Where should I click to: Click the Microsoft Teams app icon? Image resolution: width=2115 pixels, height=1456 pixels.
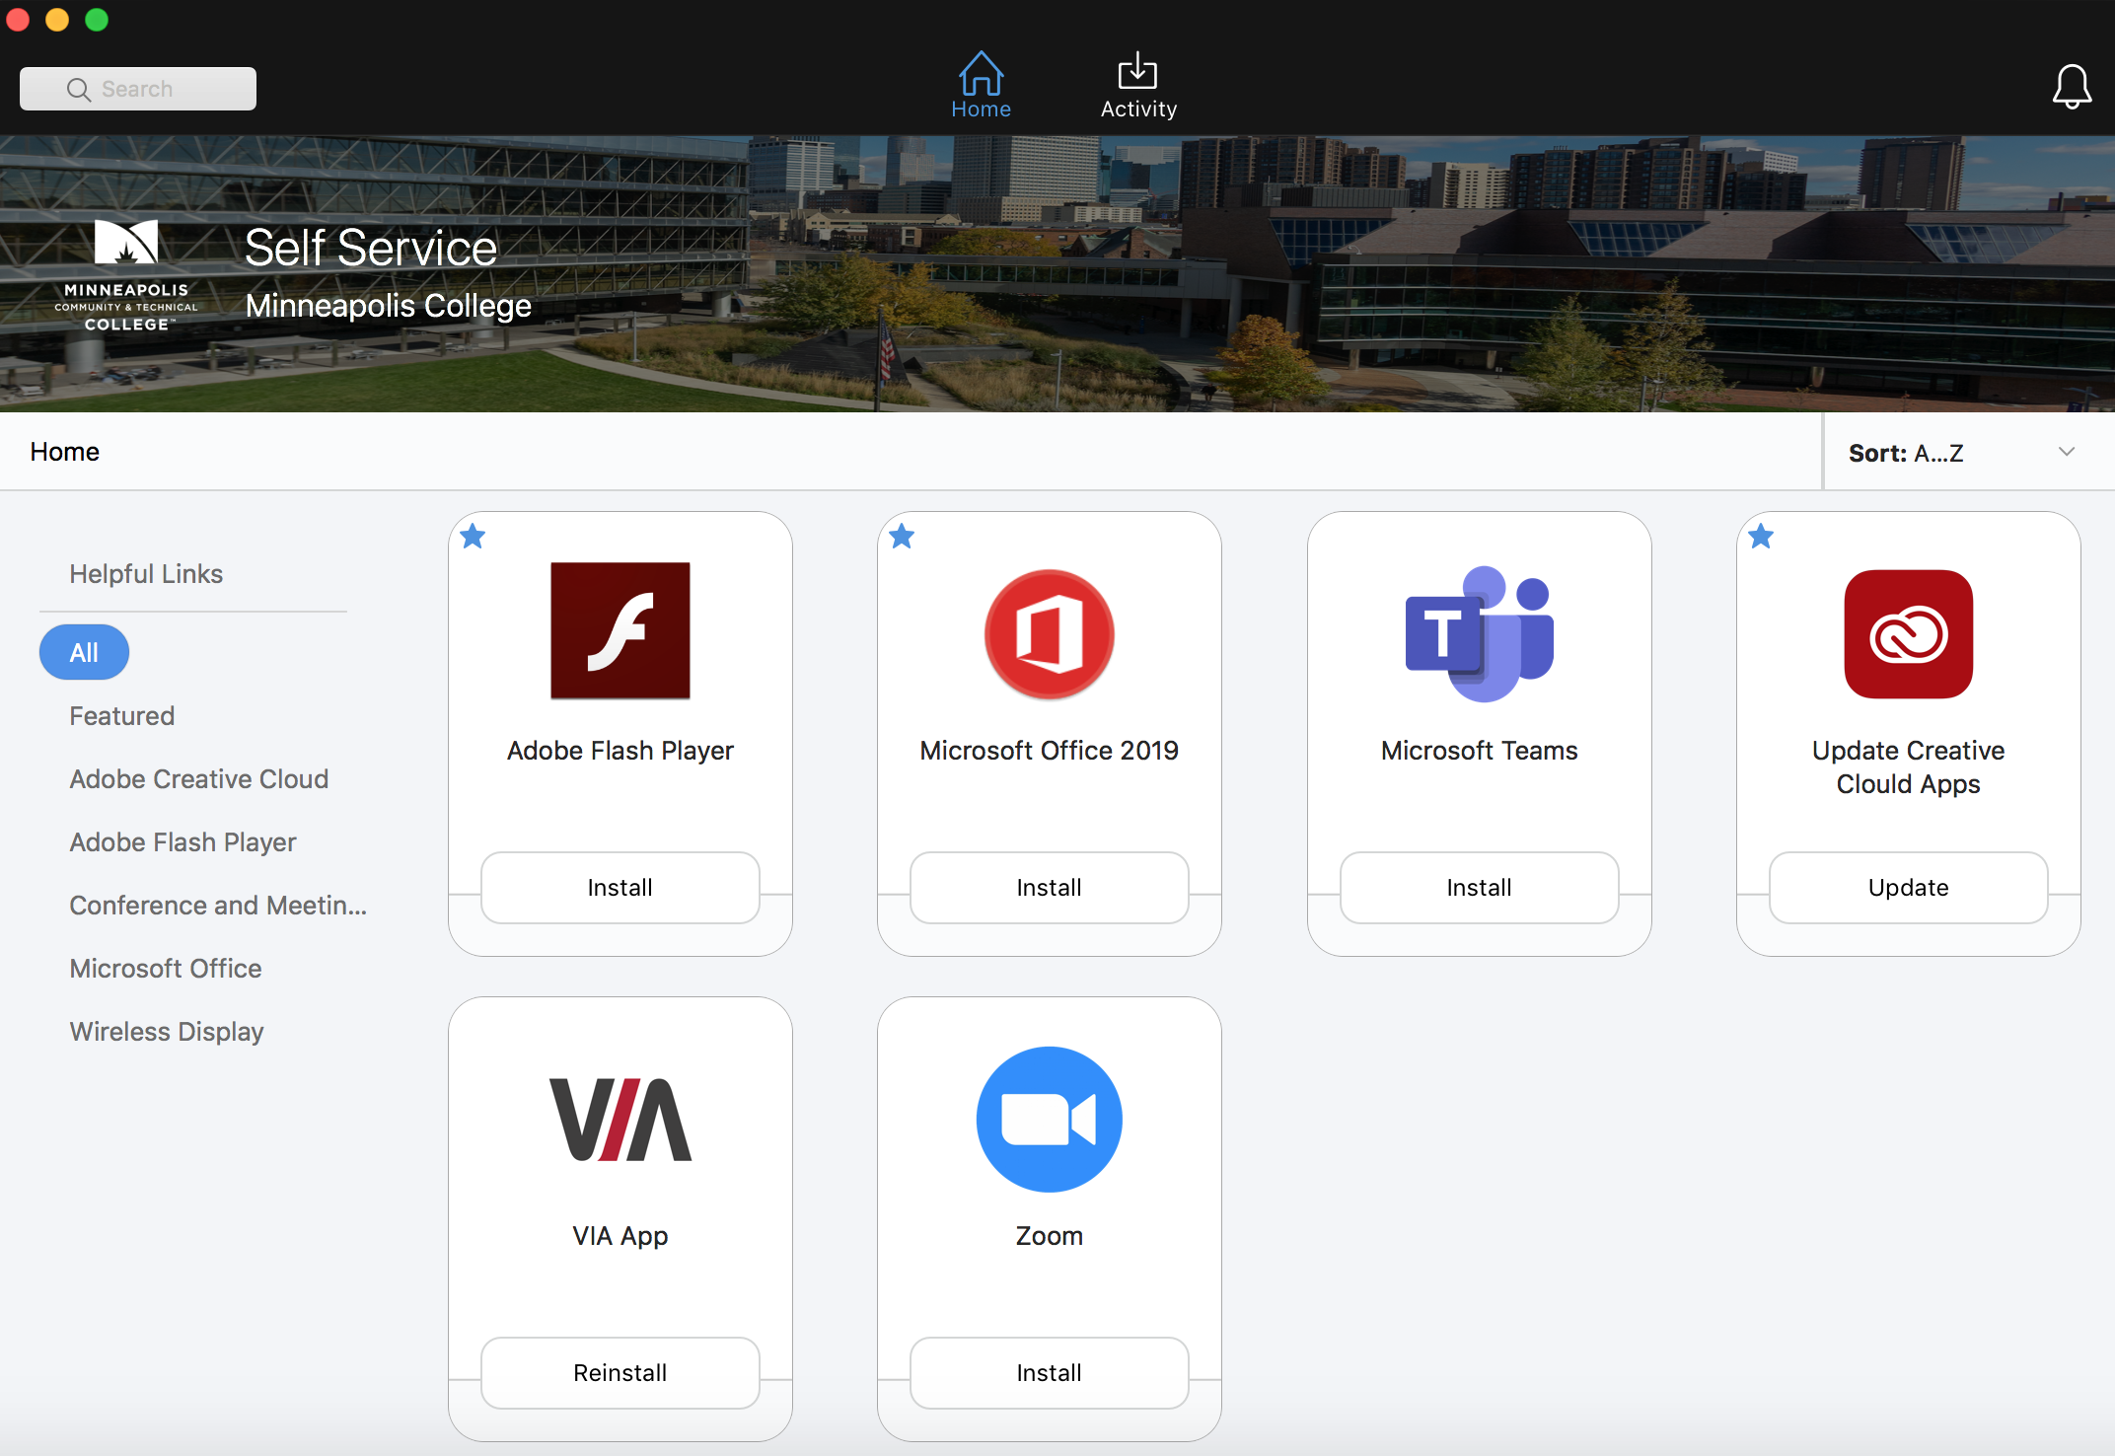coord(1479,633)
